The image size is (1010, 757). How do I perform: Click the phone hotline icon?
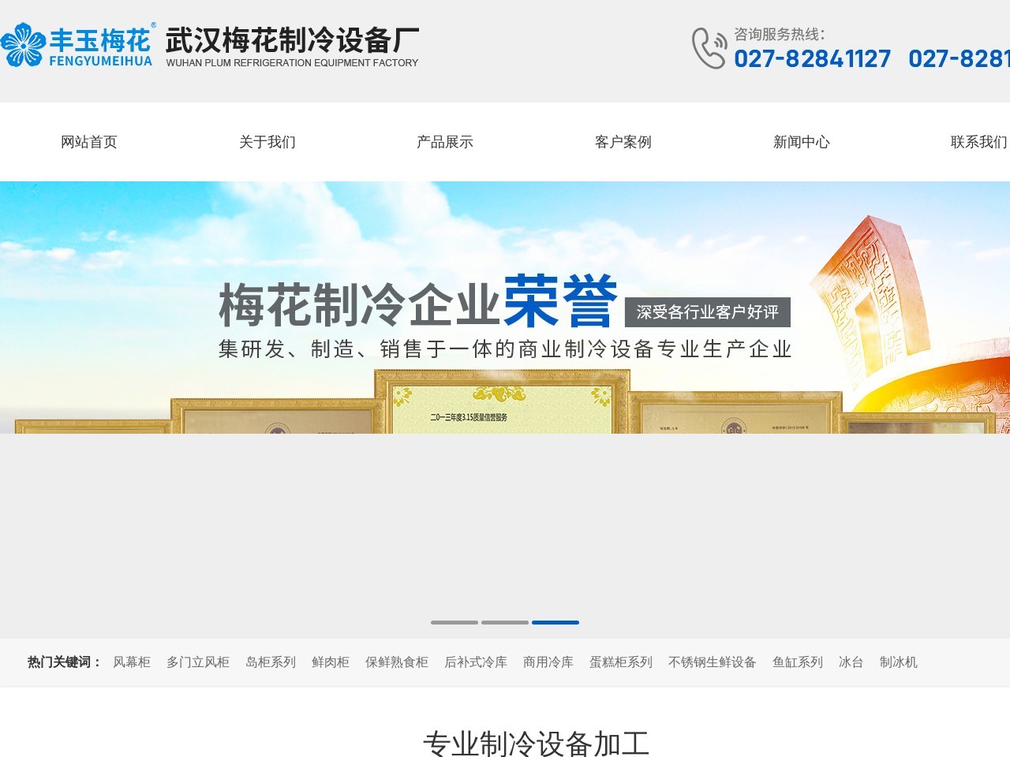[709, 48]
